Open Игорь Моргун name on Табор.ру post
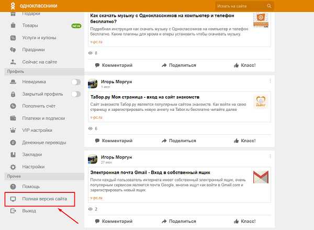This screenshot has height=230, width=314. (x=116, y=82)
